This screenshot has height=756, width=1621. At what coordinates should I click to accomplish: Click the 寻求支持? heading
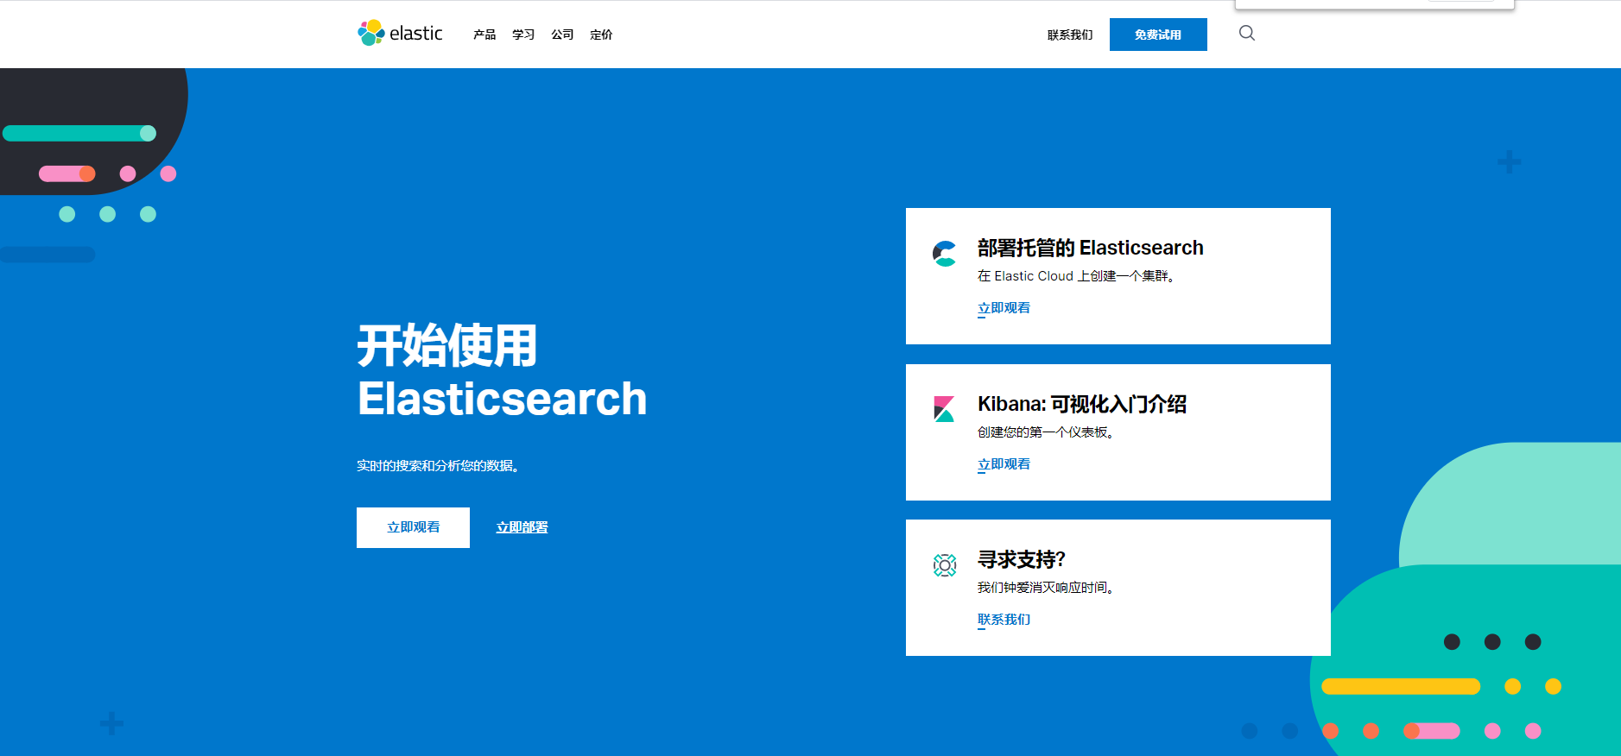1022,559
